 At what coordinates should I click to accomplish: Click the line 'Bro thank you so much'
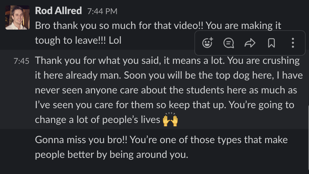point(158,26)
